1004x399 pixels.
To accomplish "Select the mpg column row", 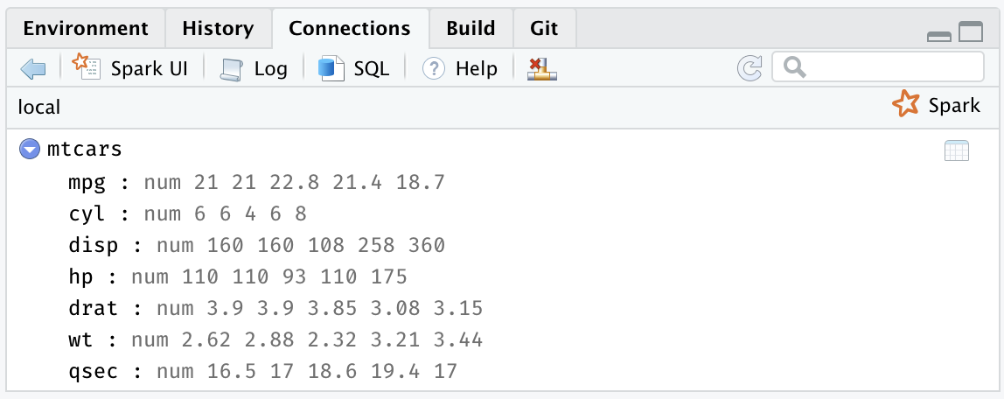I will coord(256,183).
